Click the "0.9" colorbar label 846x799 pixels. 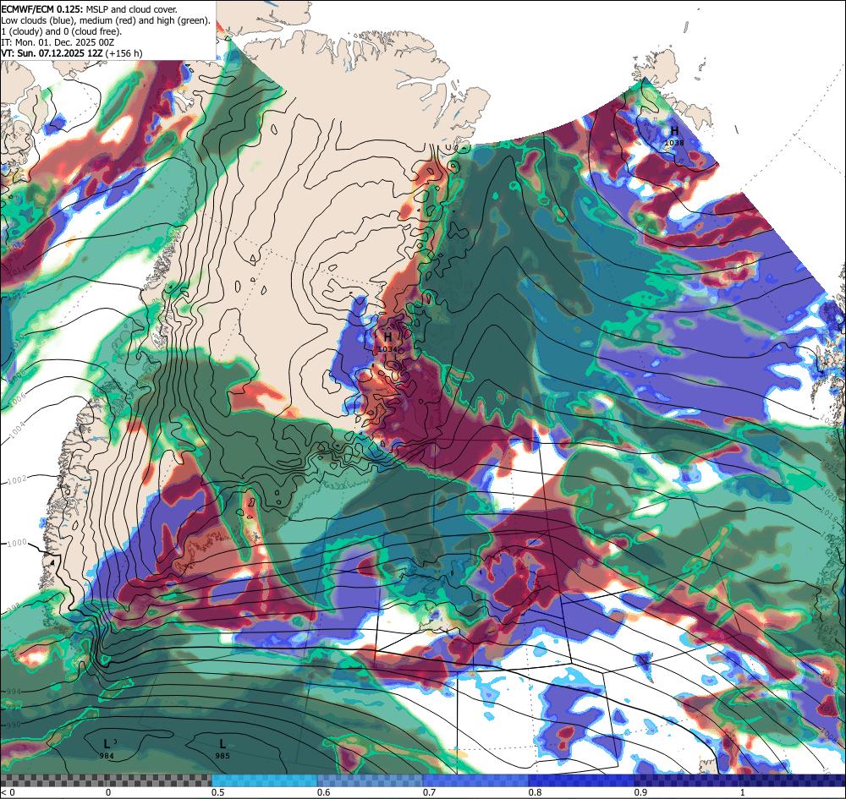pyautogui.click(x=640, y=792)
